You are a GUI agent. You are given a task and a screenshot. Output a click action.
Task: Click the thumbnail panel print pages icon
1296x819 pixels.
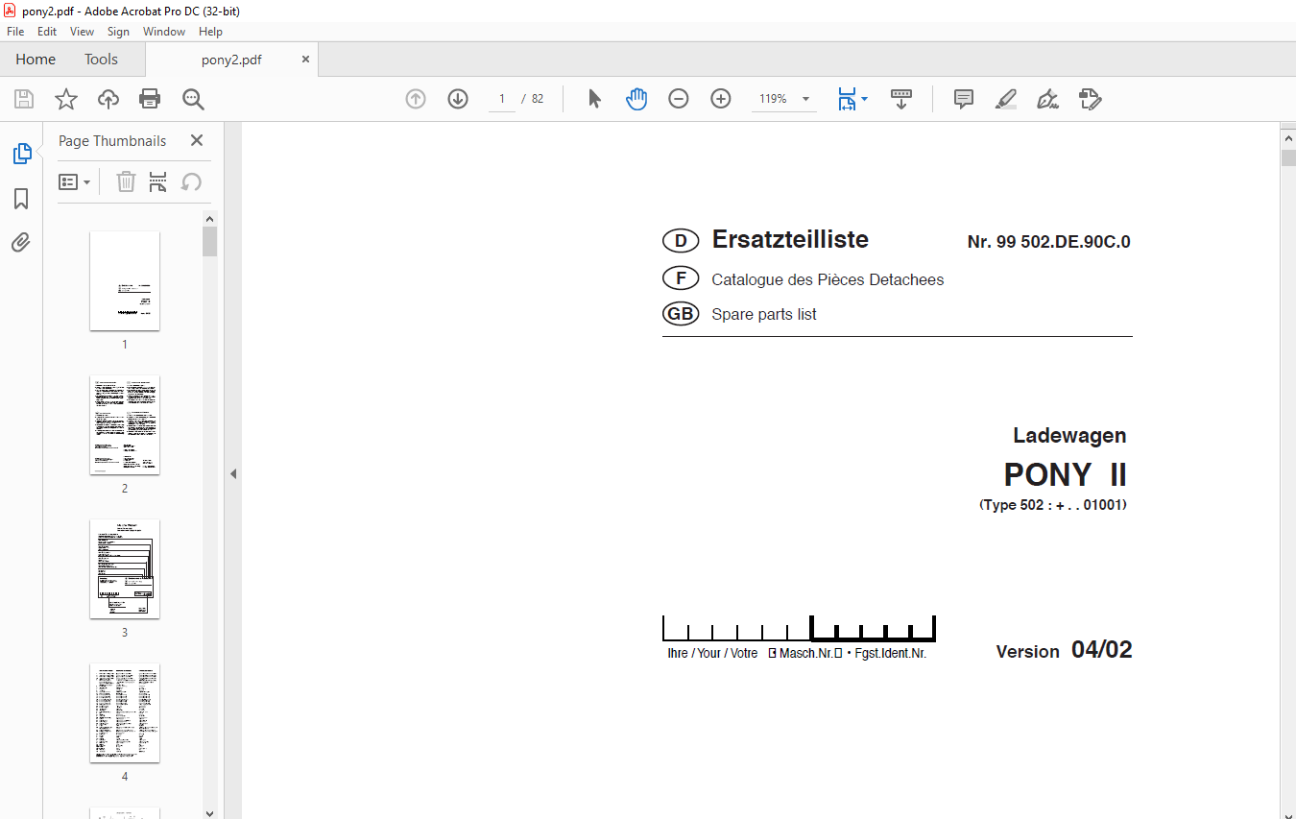tap(158, 181)
